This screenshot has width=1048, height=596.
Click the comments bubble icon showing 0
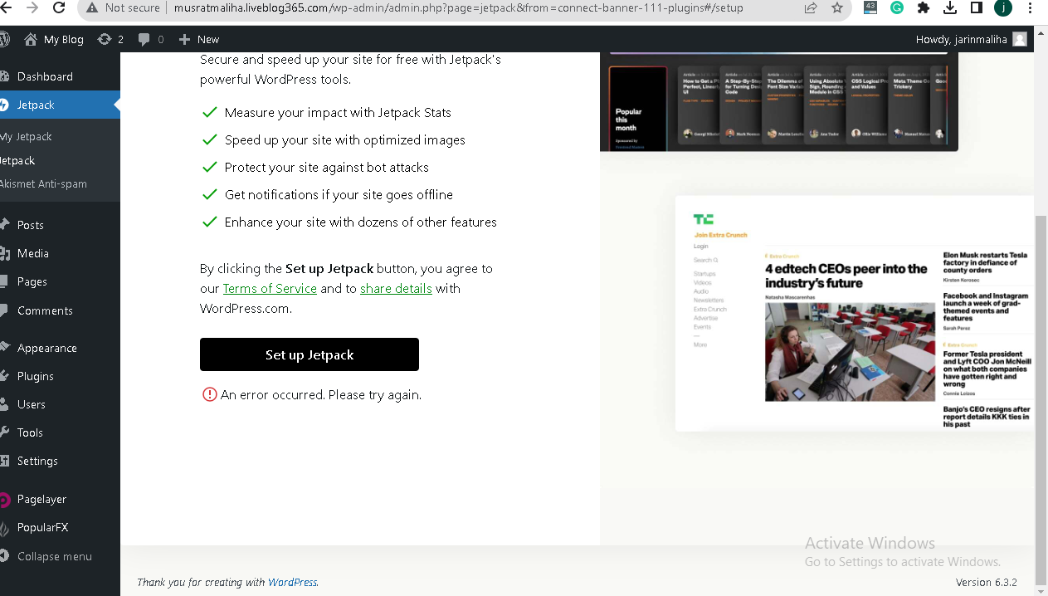[144, 40]
